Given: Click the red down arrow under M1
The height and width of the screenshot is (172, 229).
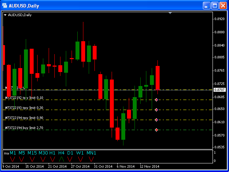Looking at the screenshot, I should (x=13, y=159).
